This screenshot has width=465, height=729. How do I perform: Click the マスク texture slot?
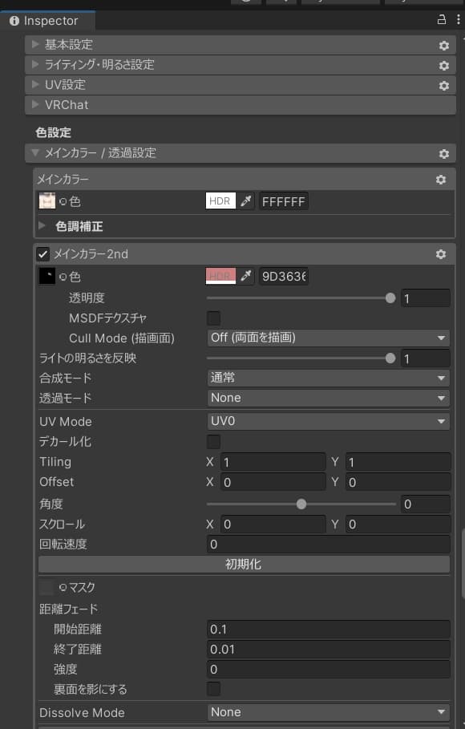click(x=47, y=587)
